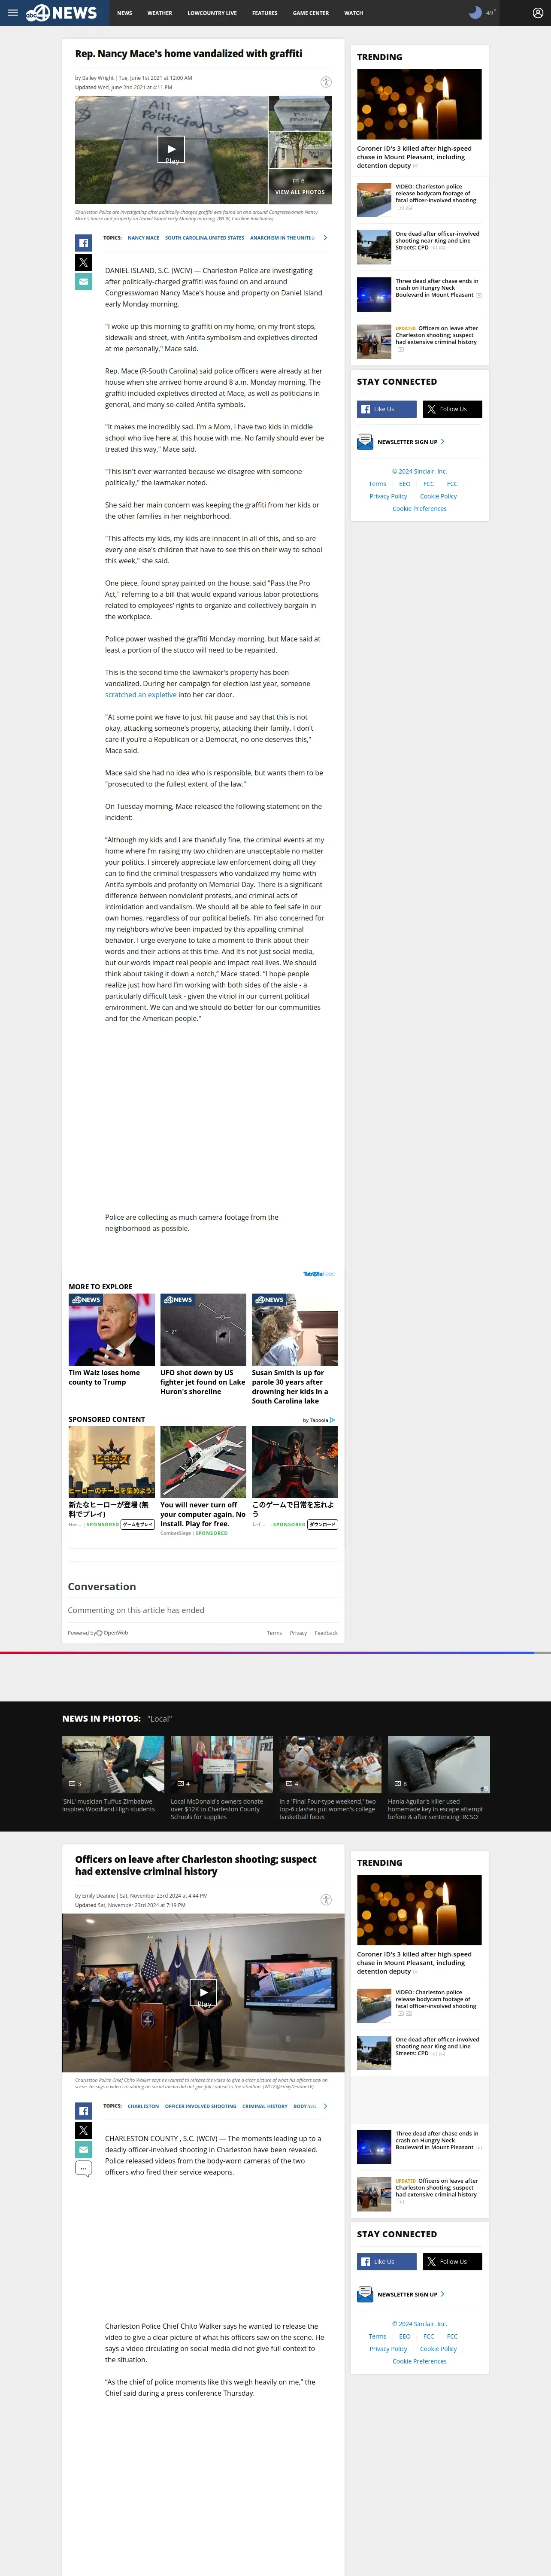Play the Nancy Mace graffiti video
Screen dimensions: 551x2576
[x=171, y=150]
